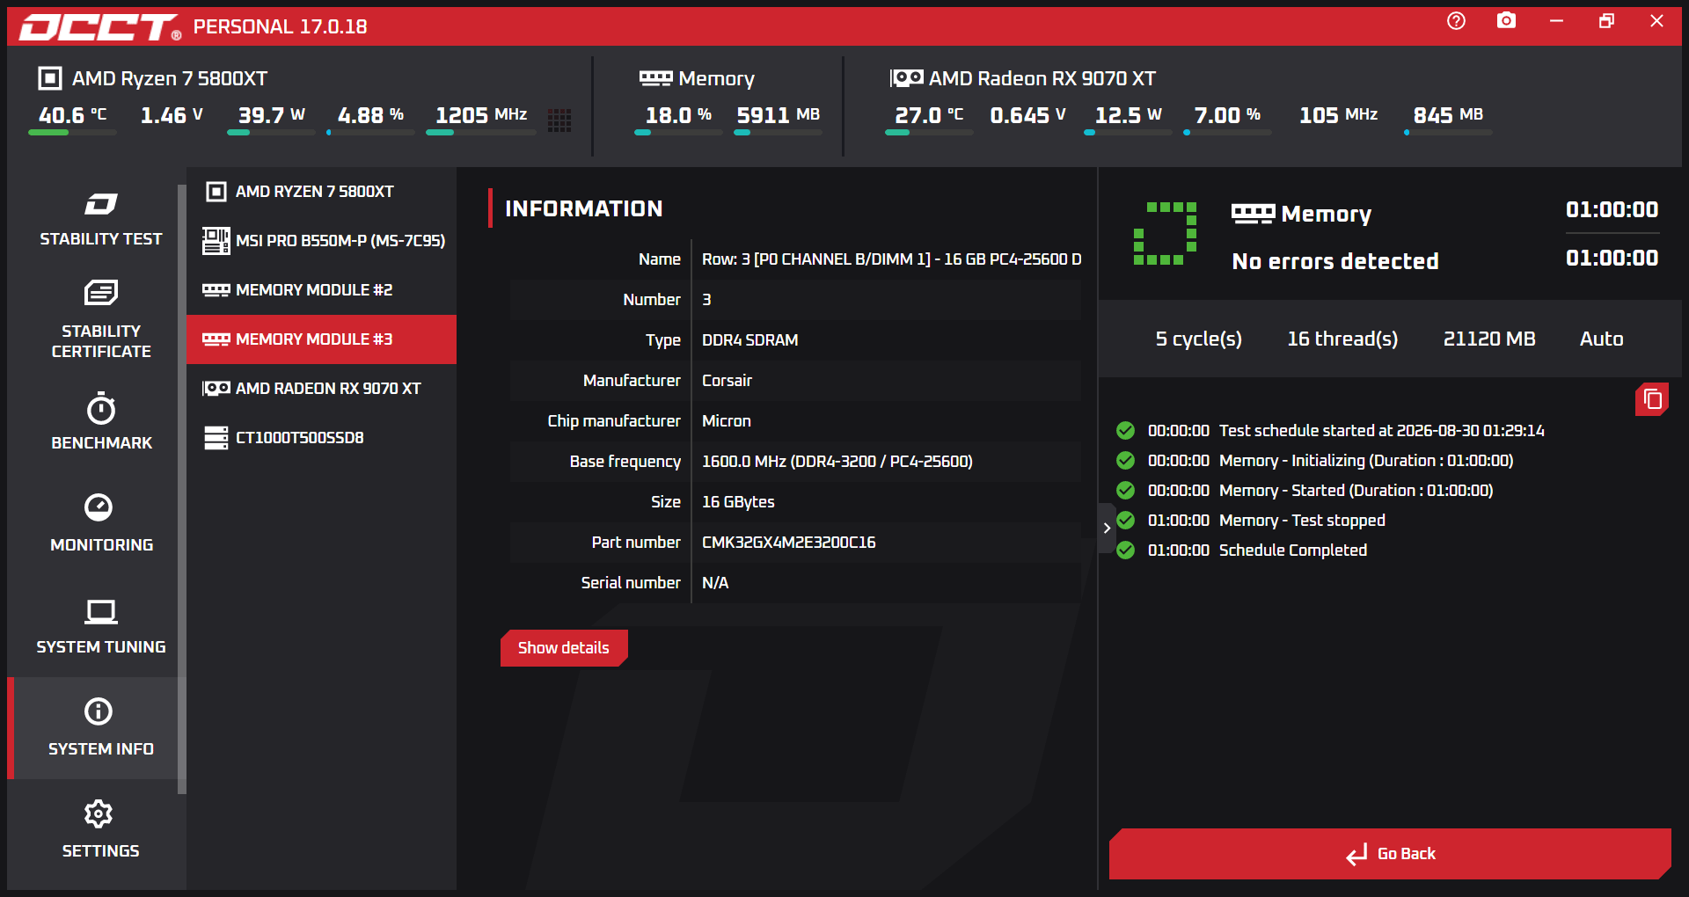Image resolution: width=1689 pixels, height=897 pixels.
Task: Select MSI PRO B550M-P motherboard entry
Action: click(321, 241)
